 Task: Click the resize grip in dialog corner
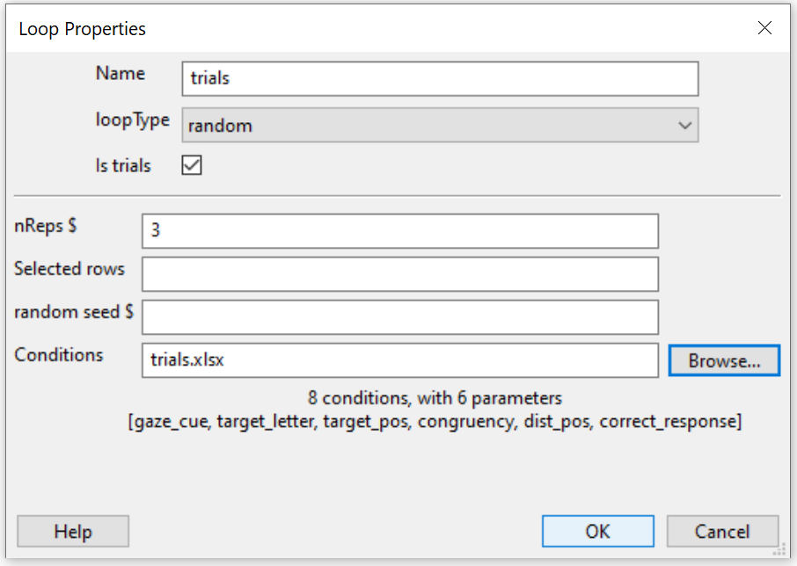779,550
